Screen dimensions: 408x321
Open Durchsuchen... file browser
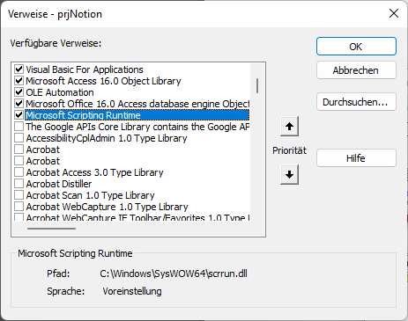pyautogui.click(x=356, y=102)
